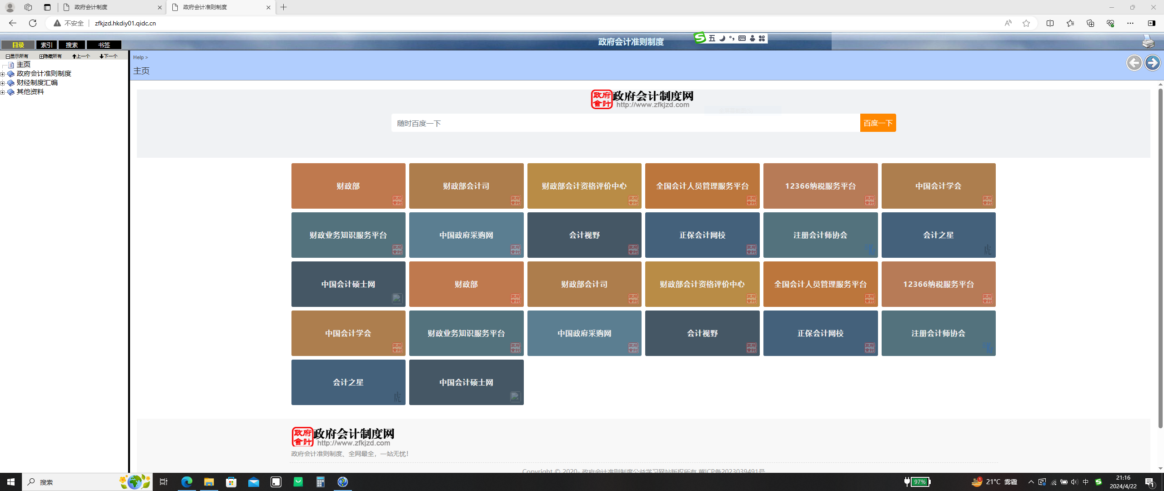Refresh the page
The width and height of the screenshot is (1164, 491).
click(x=33, y=23)
